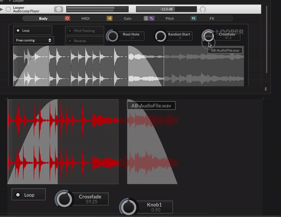Open the Free running dropdown

33,40
